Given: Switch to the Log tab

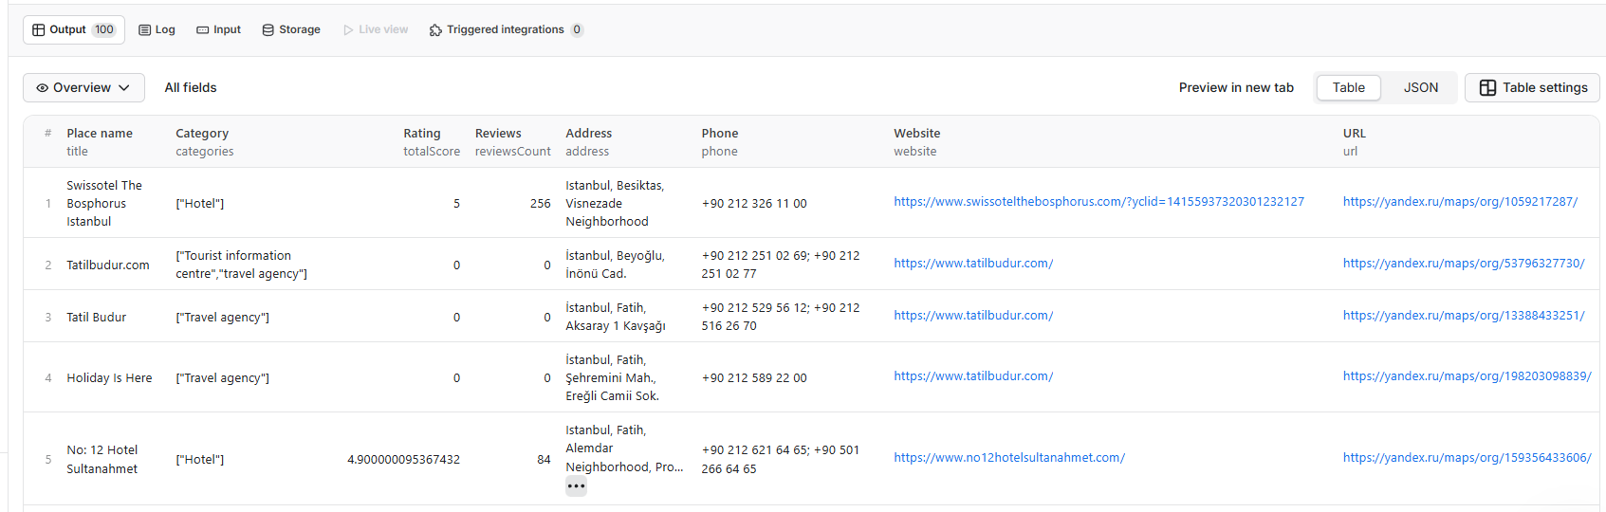Looking at the screenshot, I should tap(157, 29).
